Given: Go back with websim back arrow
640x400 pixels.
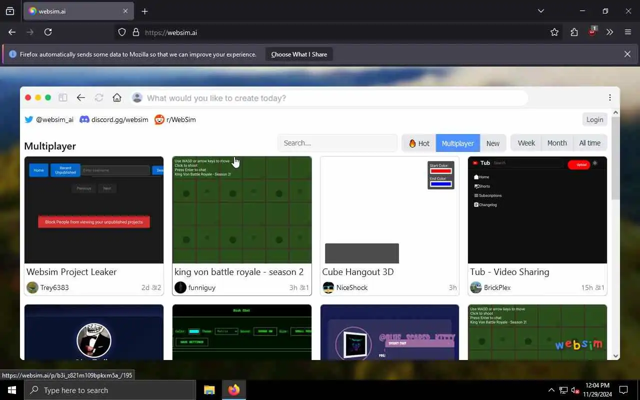Looking at the screenshot, I should click(80, 97).
